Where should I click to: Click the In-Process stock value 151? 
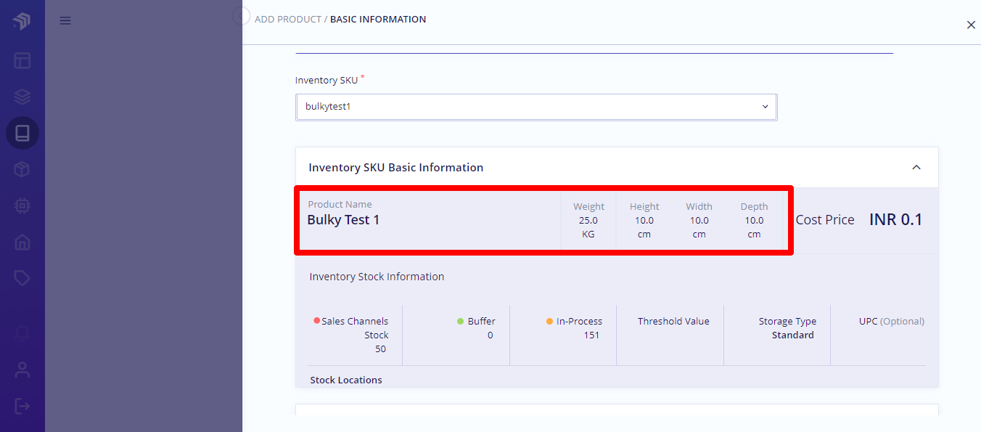pos(591,335)
